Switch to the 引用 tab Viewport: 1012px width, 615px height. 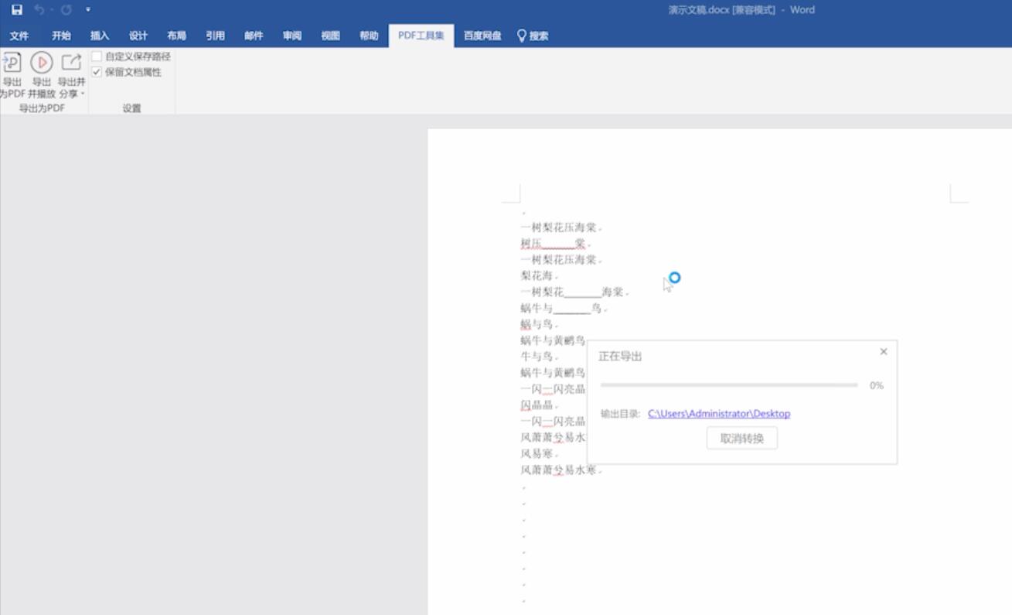tap(215, 36)
